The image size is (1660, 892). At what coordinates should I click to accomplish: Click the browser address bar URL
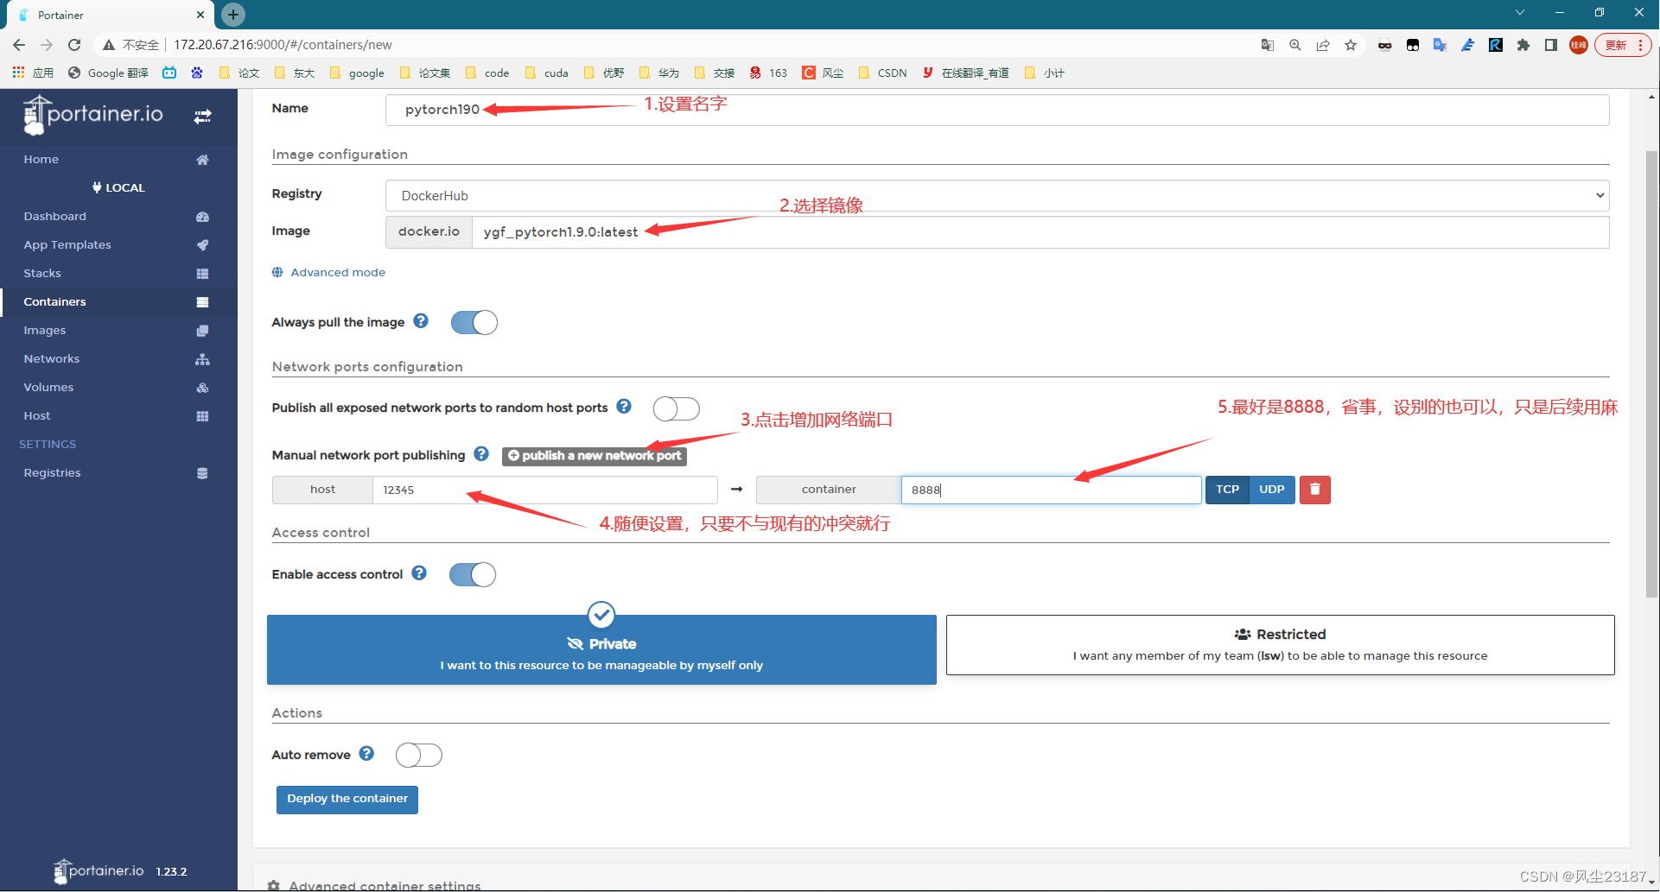pos(283,45)
